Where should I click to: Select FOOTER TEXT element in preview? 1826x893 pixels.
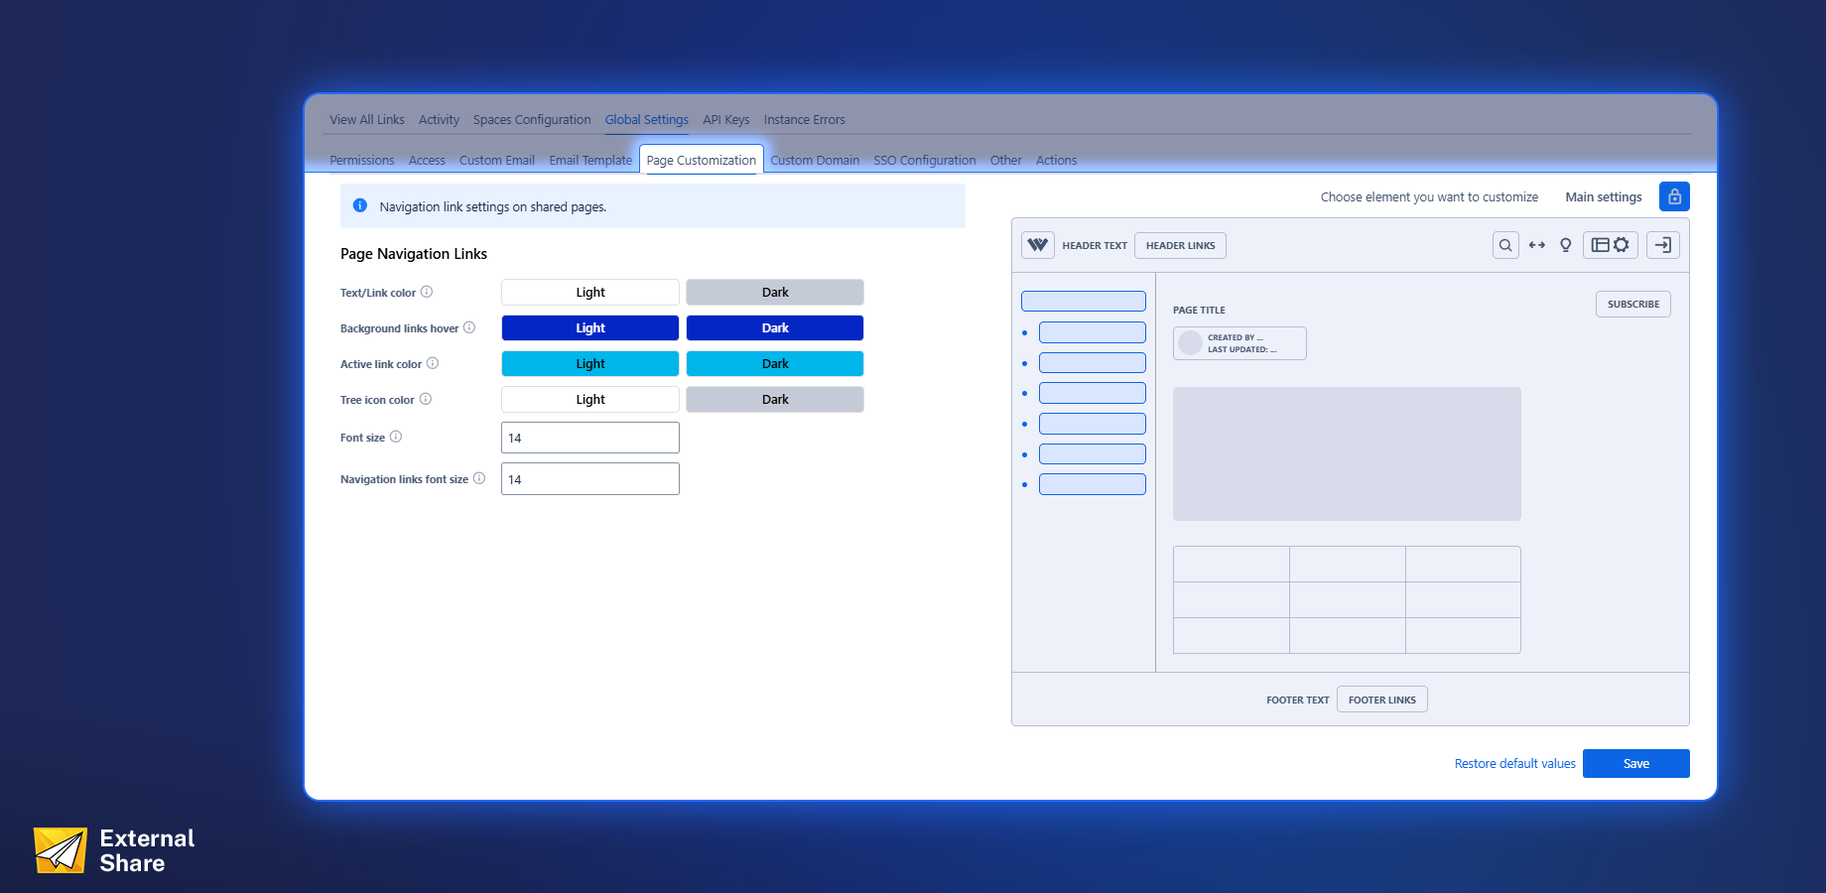pos(1298,700)
